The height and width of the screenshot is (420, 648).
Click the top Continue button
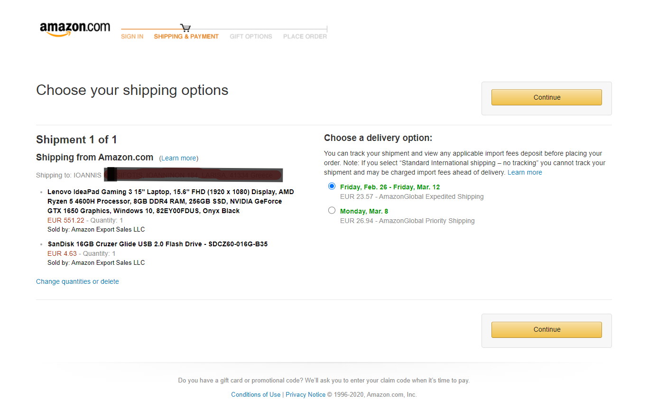546,97
